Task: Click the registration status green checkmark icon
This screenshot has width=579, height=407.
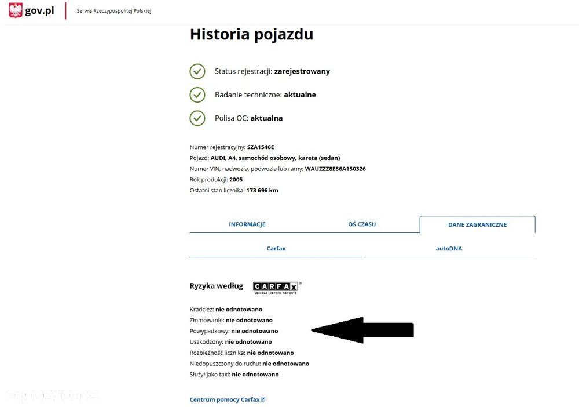Action: 197,71
